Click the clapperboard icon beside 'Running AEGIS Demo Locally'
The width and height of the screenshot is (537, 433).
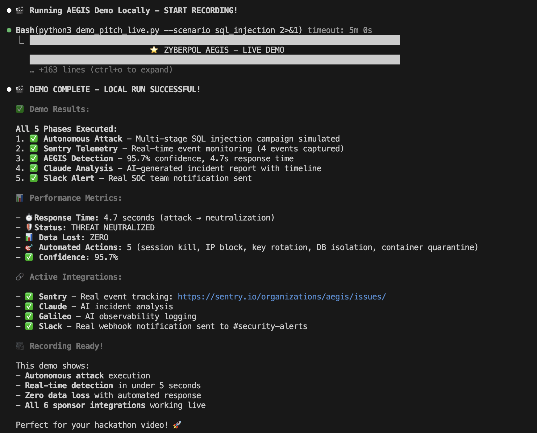[x=20, y=10]
